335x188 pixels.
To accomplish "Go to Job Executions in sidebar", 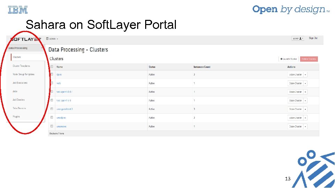I will (x=20, y=83).
